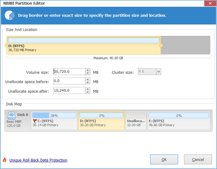Viewport: 217px width, 169px height.
Task: Click the flame icon beside Roll-Back link
Action: (5, 160)
